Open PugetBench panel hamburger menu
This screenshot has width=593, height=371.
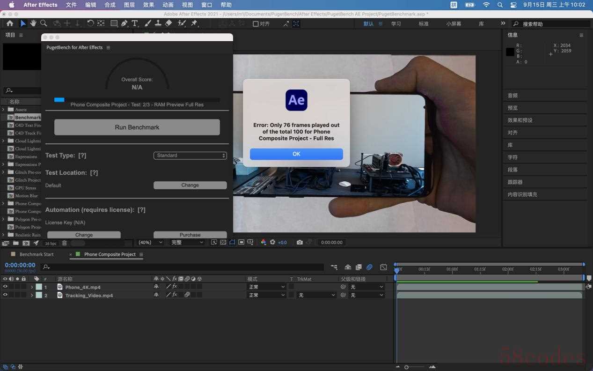coord(108,47)
